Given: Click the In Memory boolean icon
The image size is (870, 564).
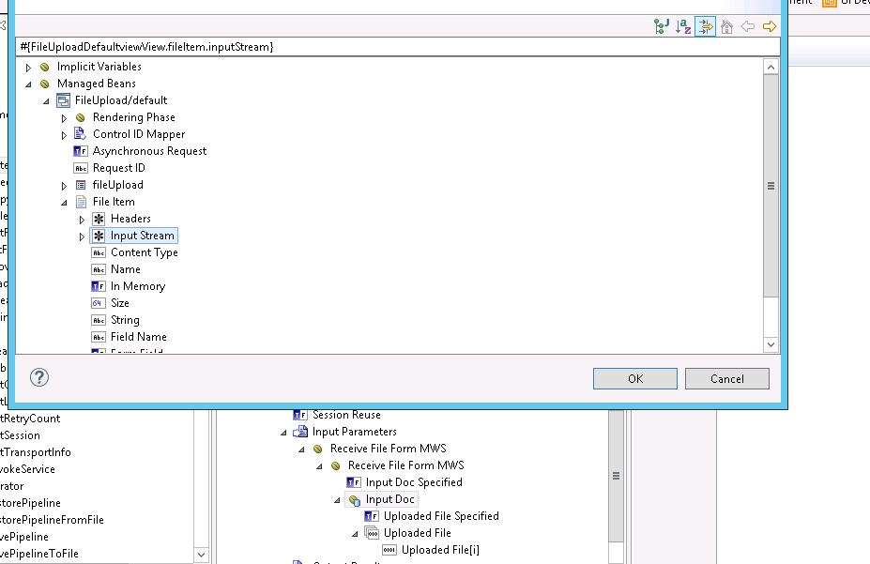Looking at the screenshot, I should (99, 286).
